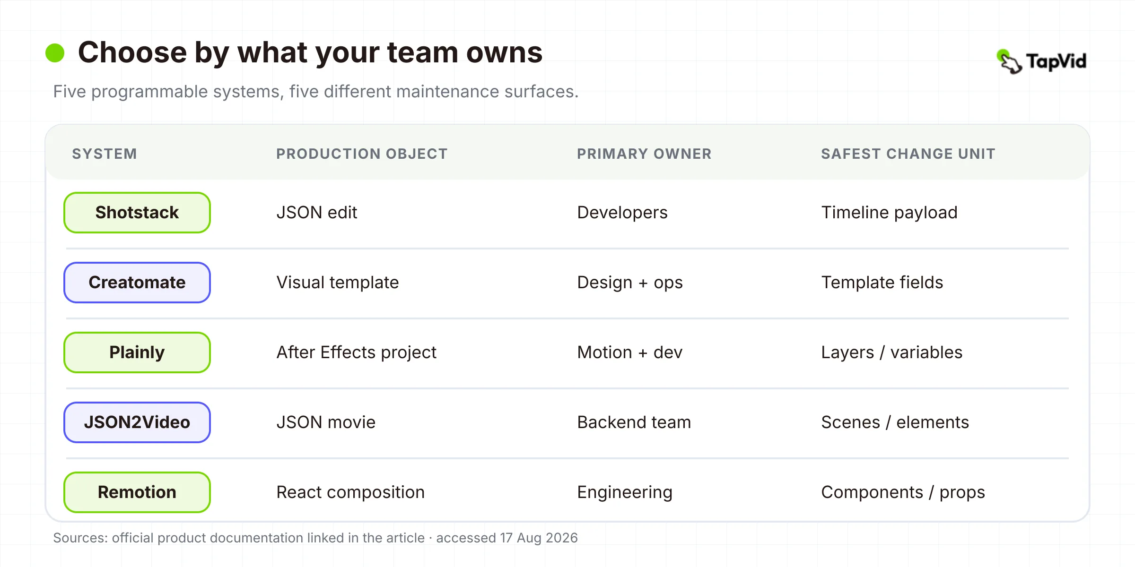The width and height of the screenshot is (1135, 567).
Task: Click the 'Engineering' owner cell
Action: click(625, 492)
